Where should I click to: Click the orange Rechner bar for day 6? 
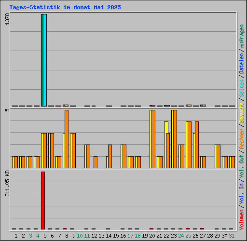pyautogui.click(x=52, y=151)
